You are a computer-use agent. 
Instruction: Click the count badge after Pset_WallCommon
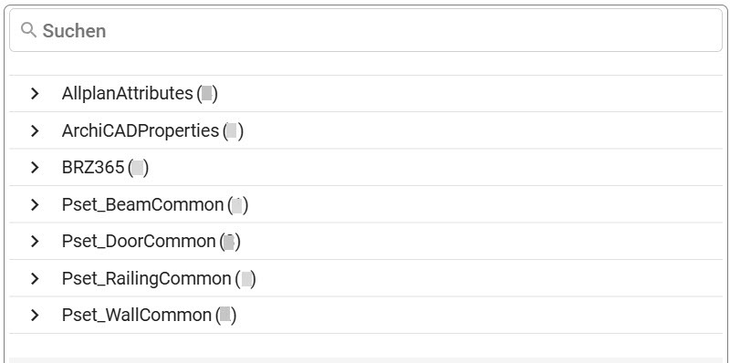[225, 316]
